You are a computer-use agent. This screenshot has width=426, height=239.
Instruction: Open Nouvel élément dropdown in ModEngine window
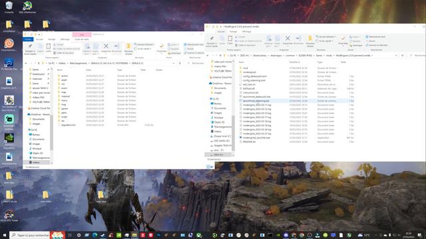(325, 37)
